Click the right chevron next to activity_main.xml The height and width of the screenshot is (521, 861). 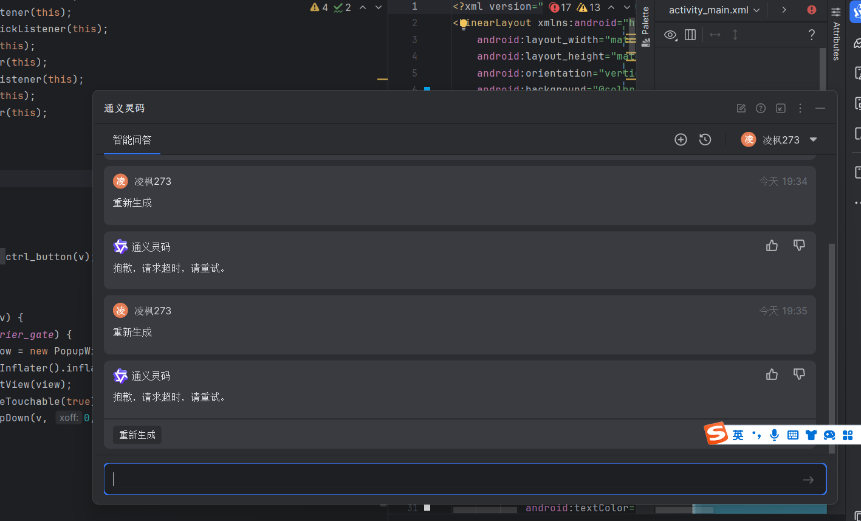784,10
